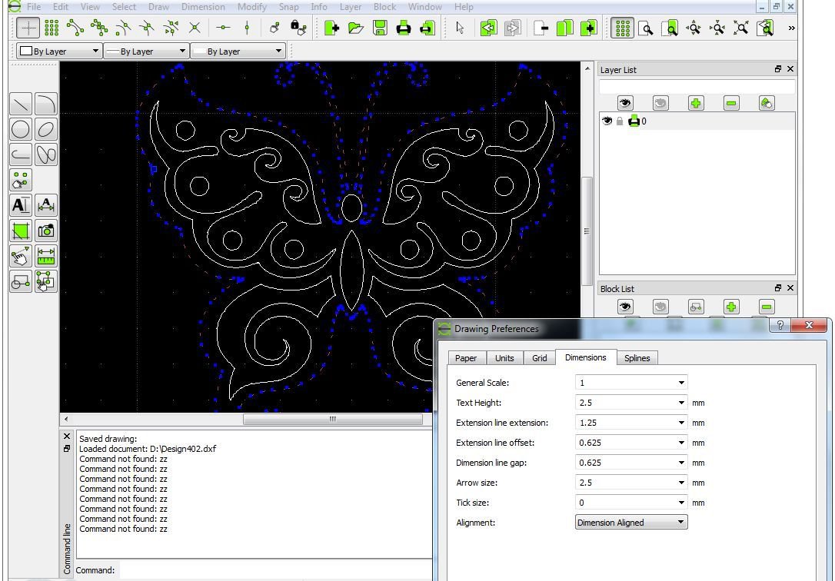Open the Dimension menu
The height and width of the screenshot is (581, 835).
pyautogui.click(x=203, y=6)
